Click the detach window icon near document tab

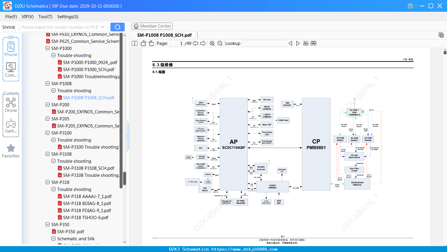coord(441,35)
